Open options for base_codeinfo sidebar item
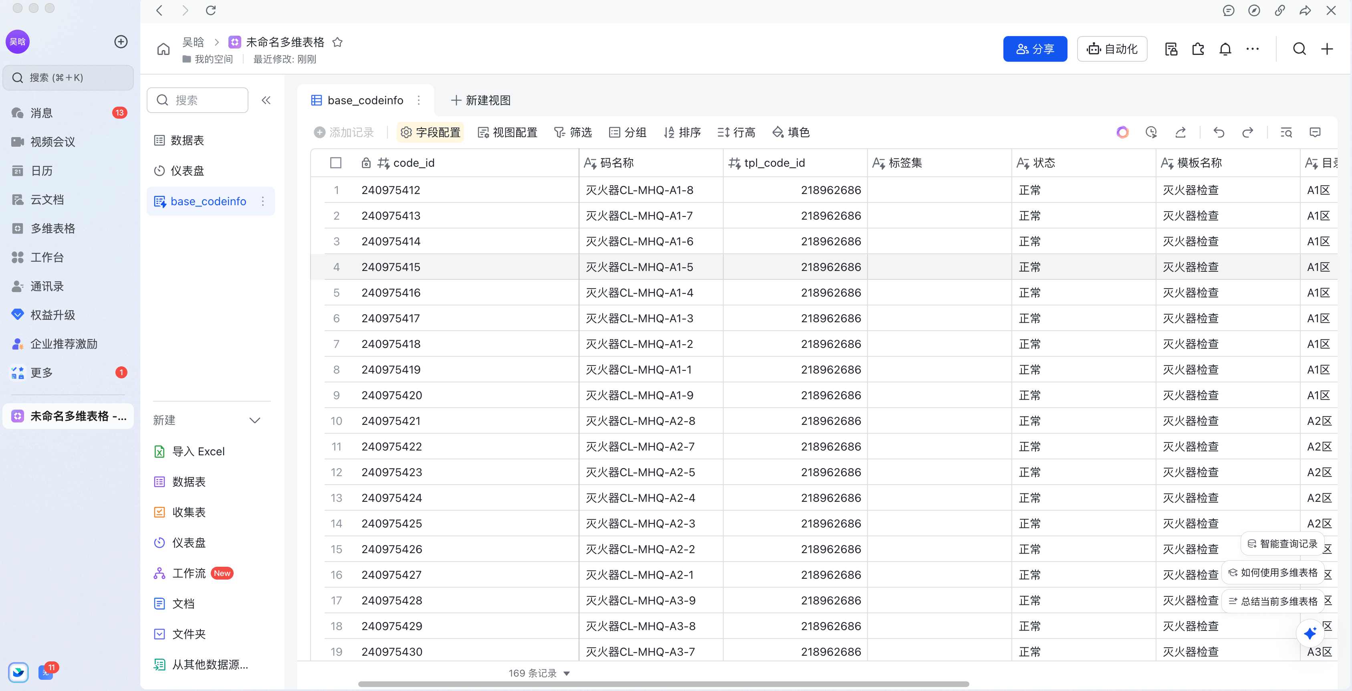 (263, 201)
